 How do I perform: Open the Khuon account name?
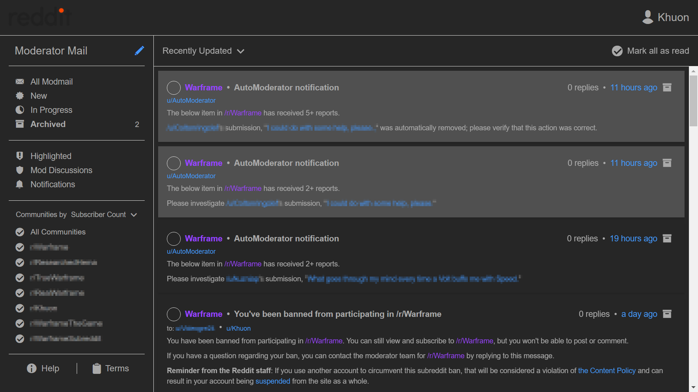click(x=673, y=17)
